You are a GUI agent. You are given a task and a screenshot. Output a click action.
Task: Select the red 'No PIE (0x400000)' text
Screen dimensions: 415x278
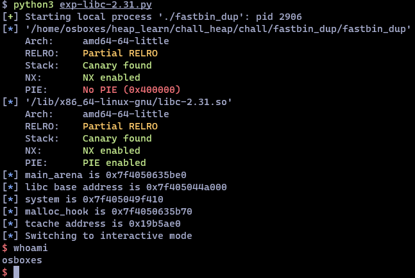[x=131, y=90]
